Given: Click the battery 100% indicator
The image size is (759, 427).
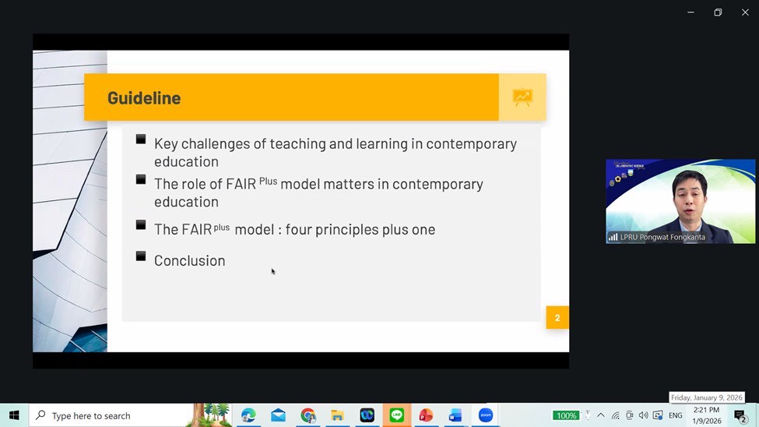Looking at the screenshot, I should pyautogui.click(x=566, y=415).
